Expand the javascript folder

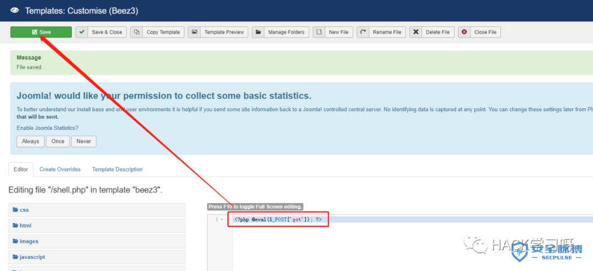[97, 257]
